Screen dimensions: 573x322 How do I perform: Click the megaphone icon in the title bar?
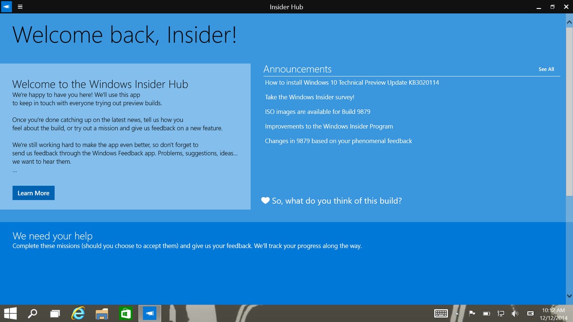(5, 7)
